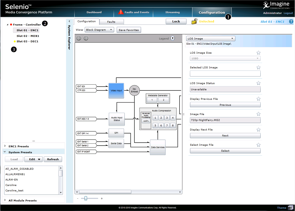Collapse the Frame - Controller tree node
Viewport: 295px width, 211px height.
7,25
